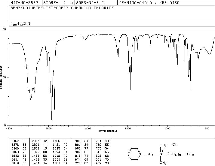This screenshot has height=166, width=215.
Task: Click the benzene ring in the structure
Action: pyautogui.click(x=134, y=154)
